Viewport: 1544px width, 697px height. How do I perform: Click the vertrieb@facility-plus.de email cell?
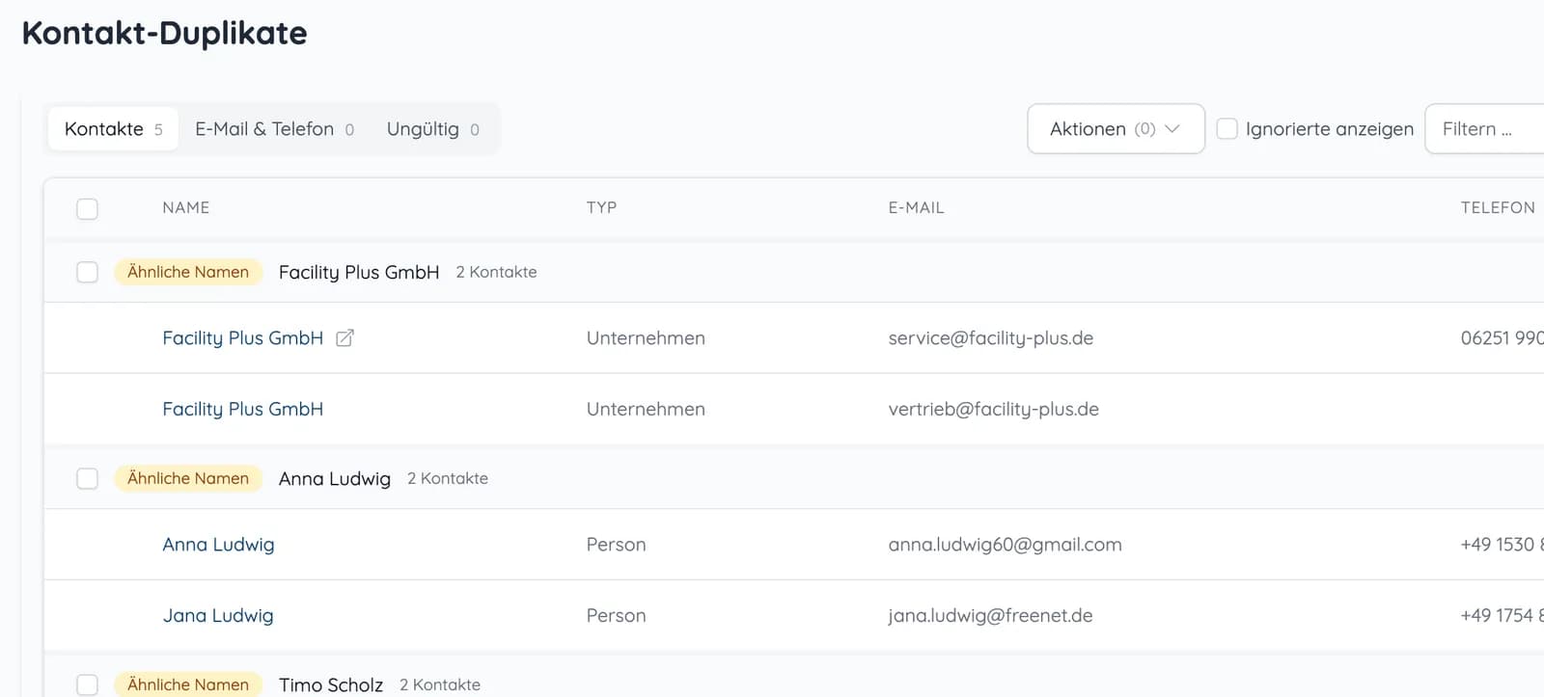[x=993, y=410]
